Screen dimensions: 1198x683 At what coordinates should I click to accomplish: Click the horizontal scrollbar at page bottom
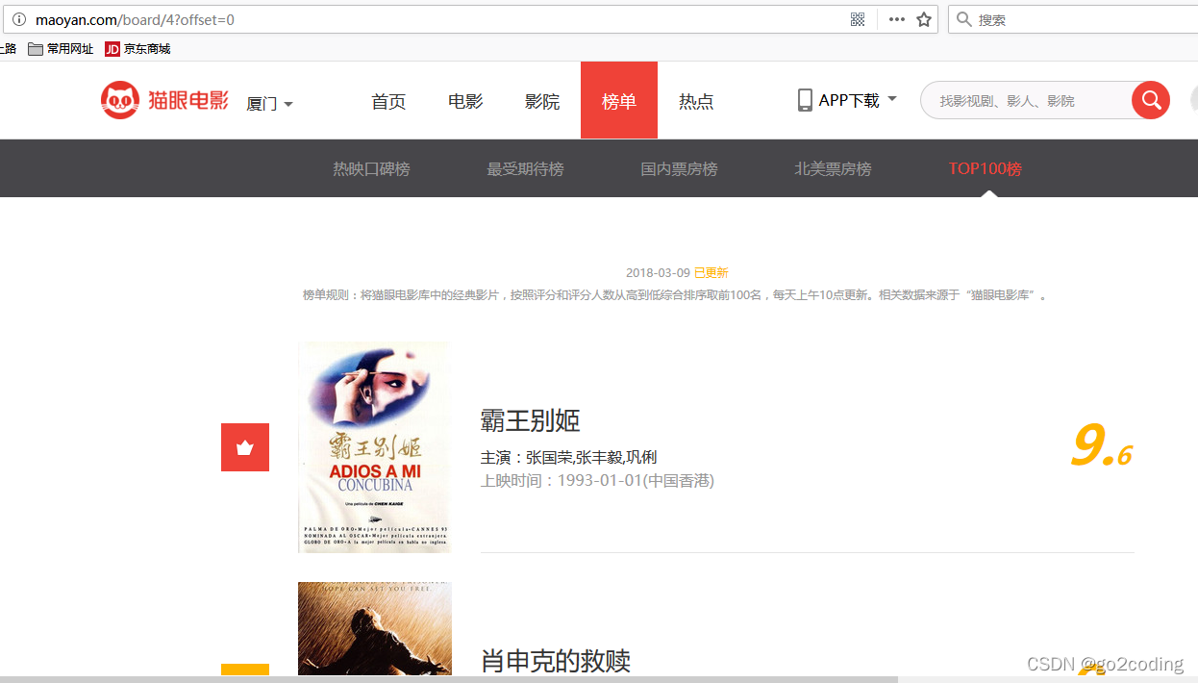point(448,679)
